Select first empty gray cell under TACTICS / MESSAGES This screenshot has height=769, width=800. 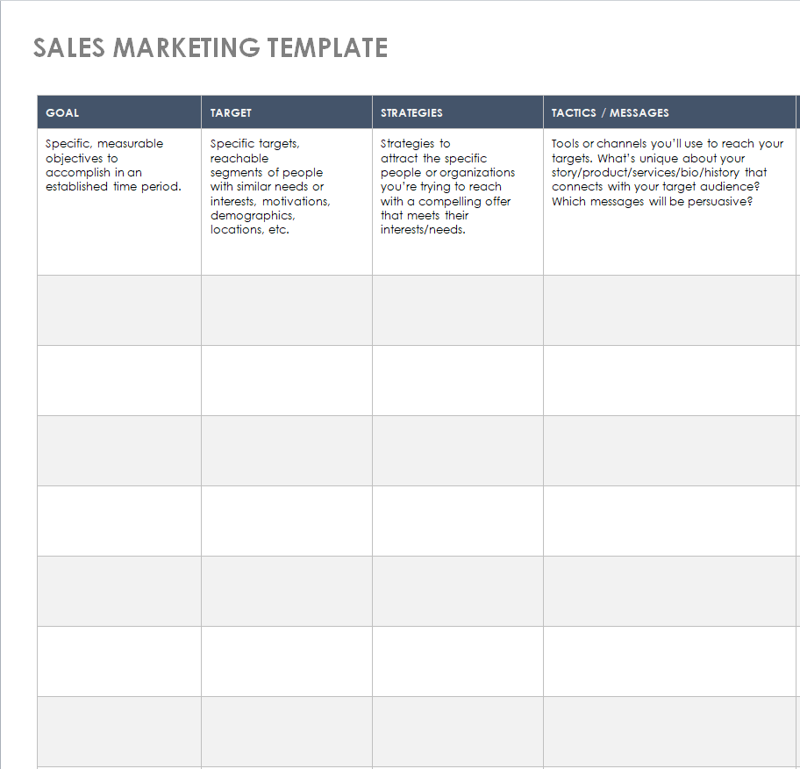point(670,311)
